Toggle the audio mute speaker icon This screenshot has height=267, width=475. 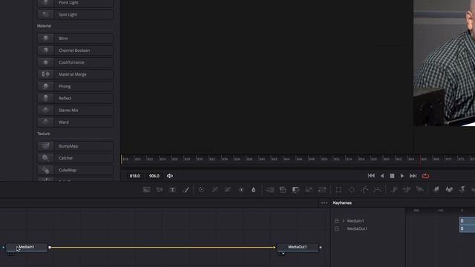click(170, 176)
